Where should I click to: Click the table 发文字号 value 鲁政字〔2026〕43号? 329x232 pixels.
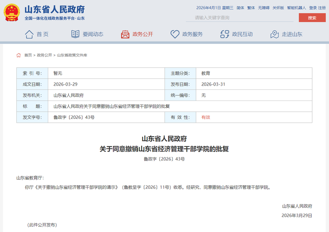click(x=74, y=117)
